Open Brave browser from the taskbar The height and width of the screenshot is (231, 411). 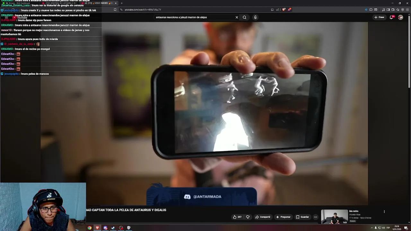point(97,228)
